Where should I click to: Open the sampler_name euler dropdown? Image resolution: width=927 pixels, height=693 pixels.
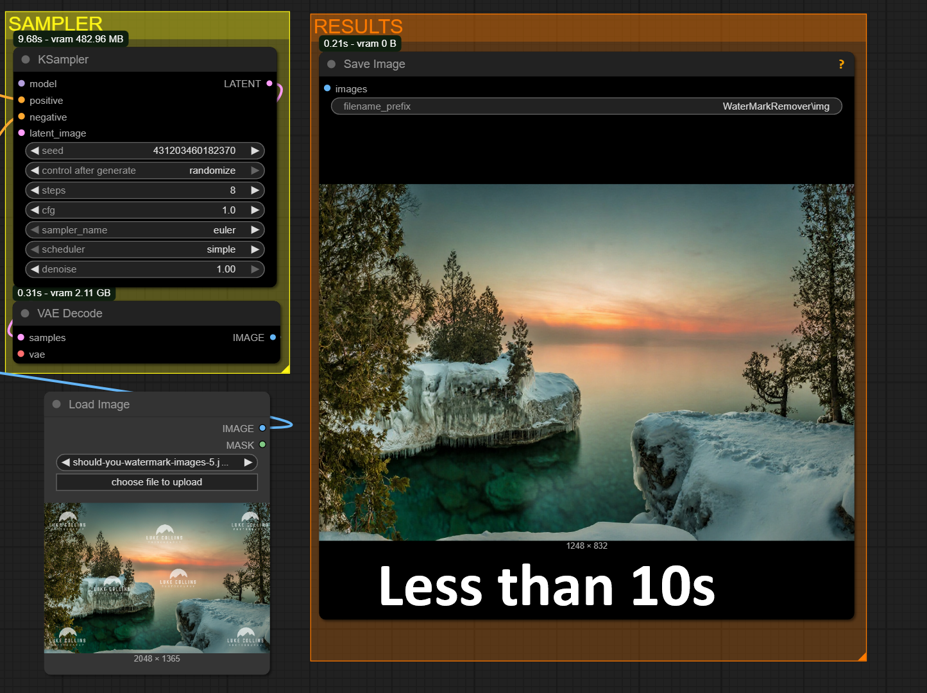[145, 230]
